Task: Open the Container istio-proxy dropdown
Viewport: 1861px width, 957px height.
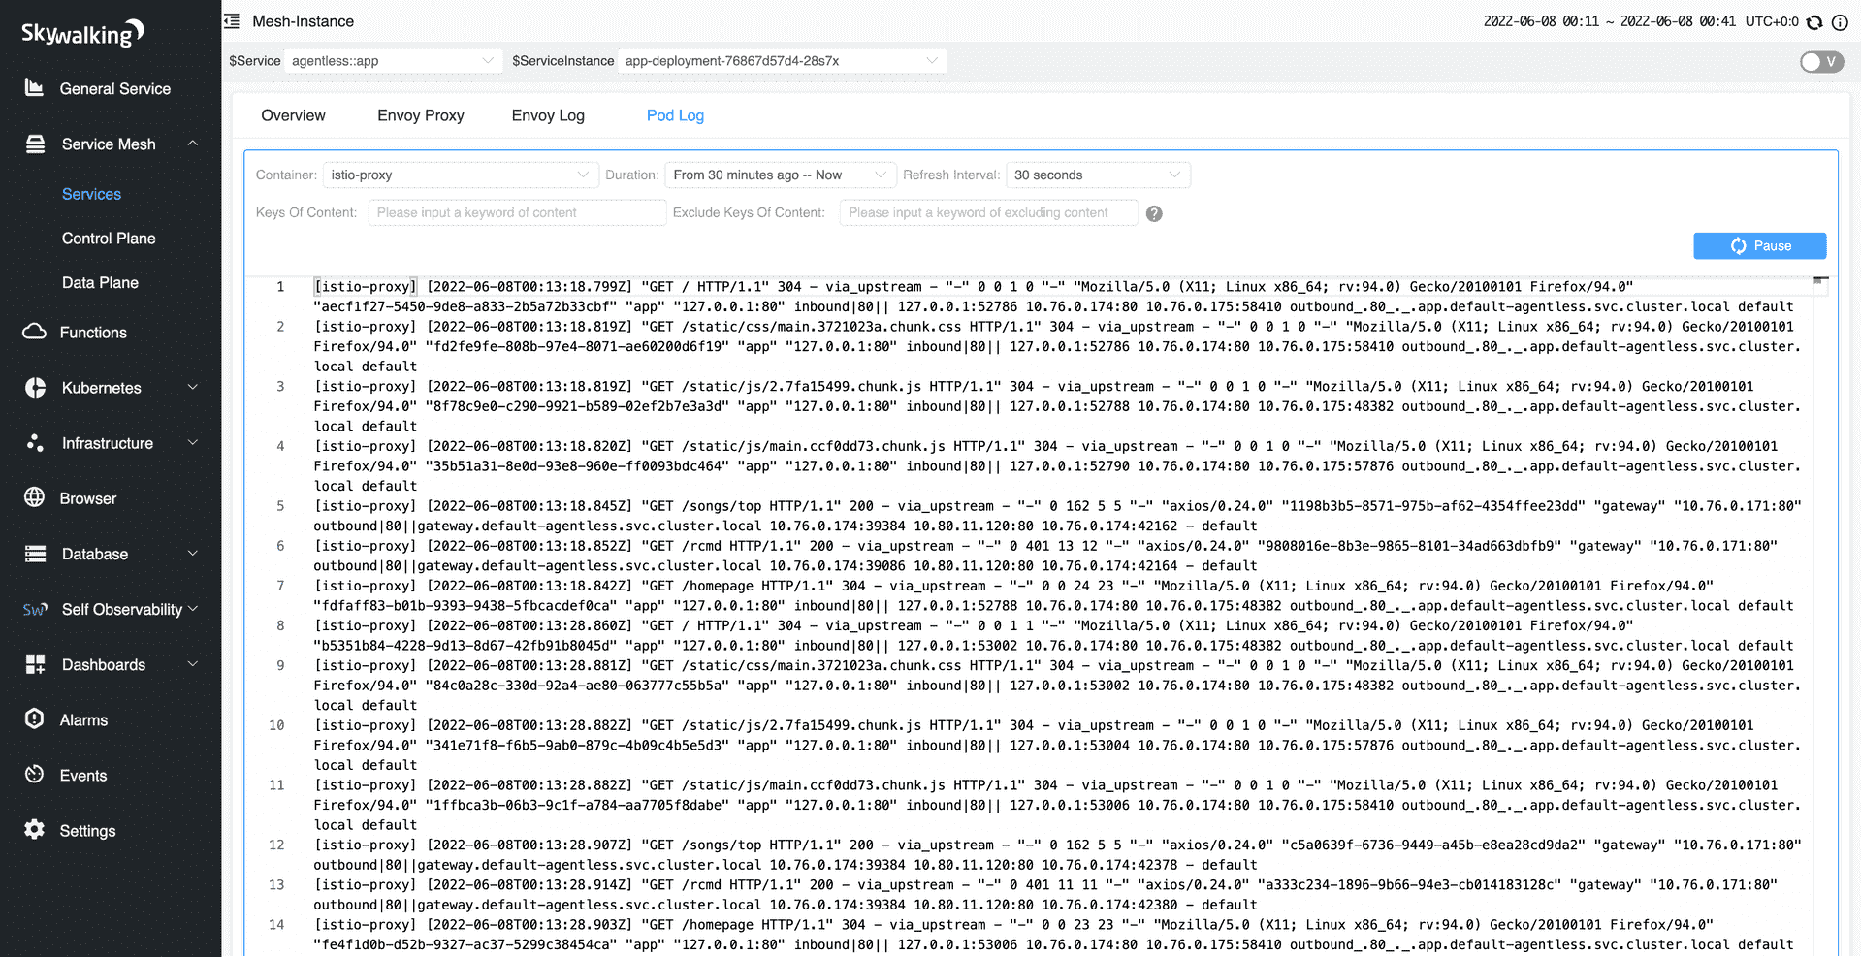Action: coord(460,175)
